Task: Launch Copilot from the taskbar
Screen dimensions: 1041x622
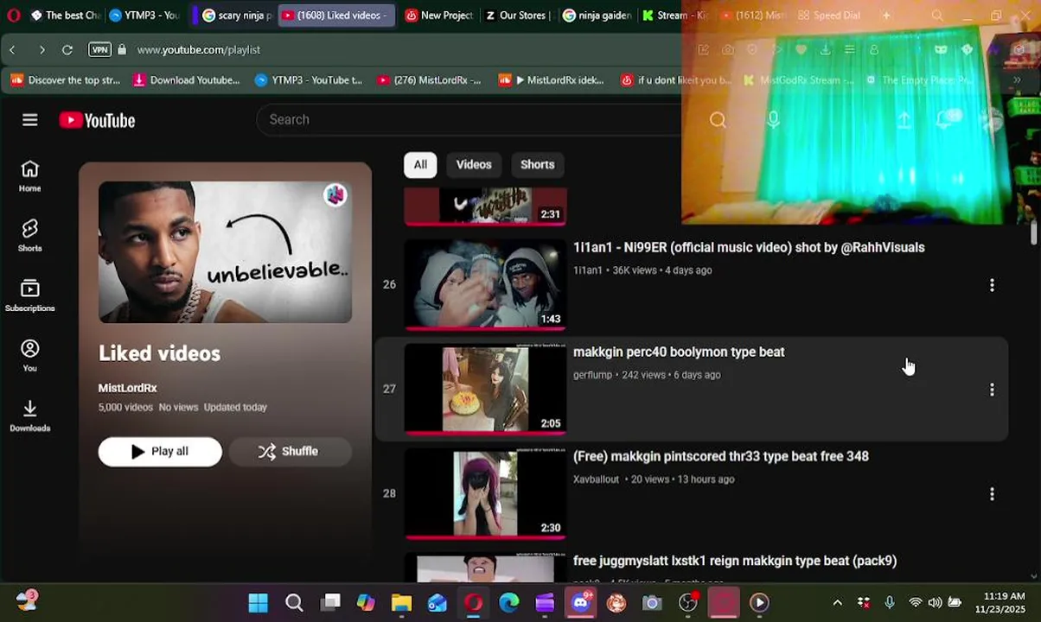Action: click(366, 603)
